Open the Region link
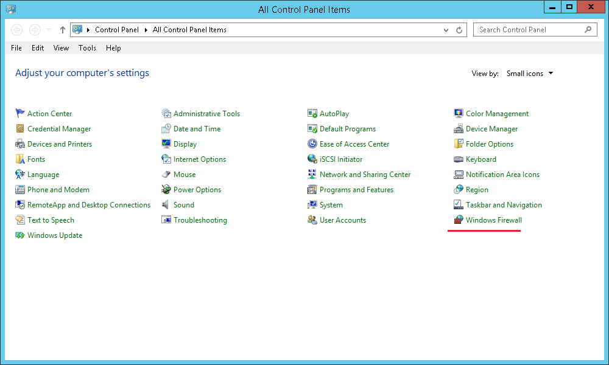Image resolution: width=609 pixels, height=365 pixels. (x=477, y=190)
